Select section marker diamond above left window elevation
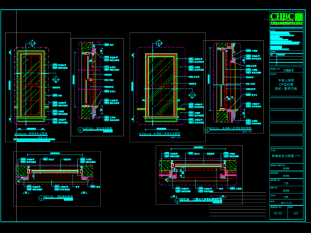The height and width of the screenshot is (233, 311). [32, 43]
